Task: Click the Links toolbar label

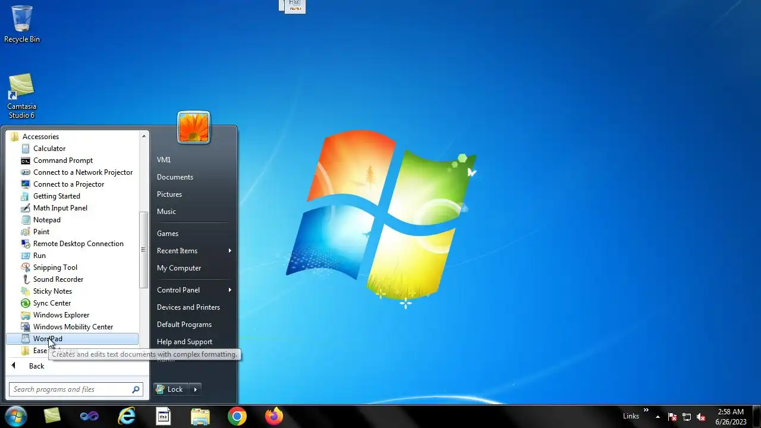Action: (x=631, y=416)
